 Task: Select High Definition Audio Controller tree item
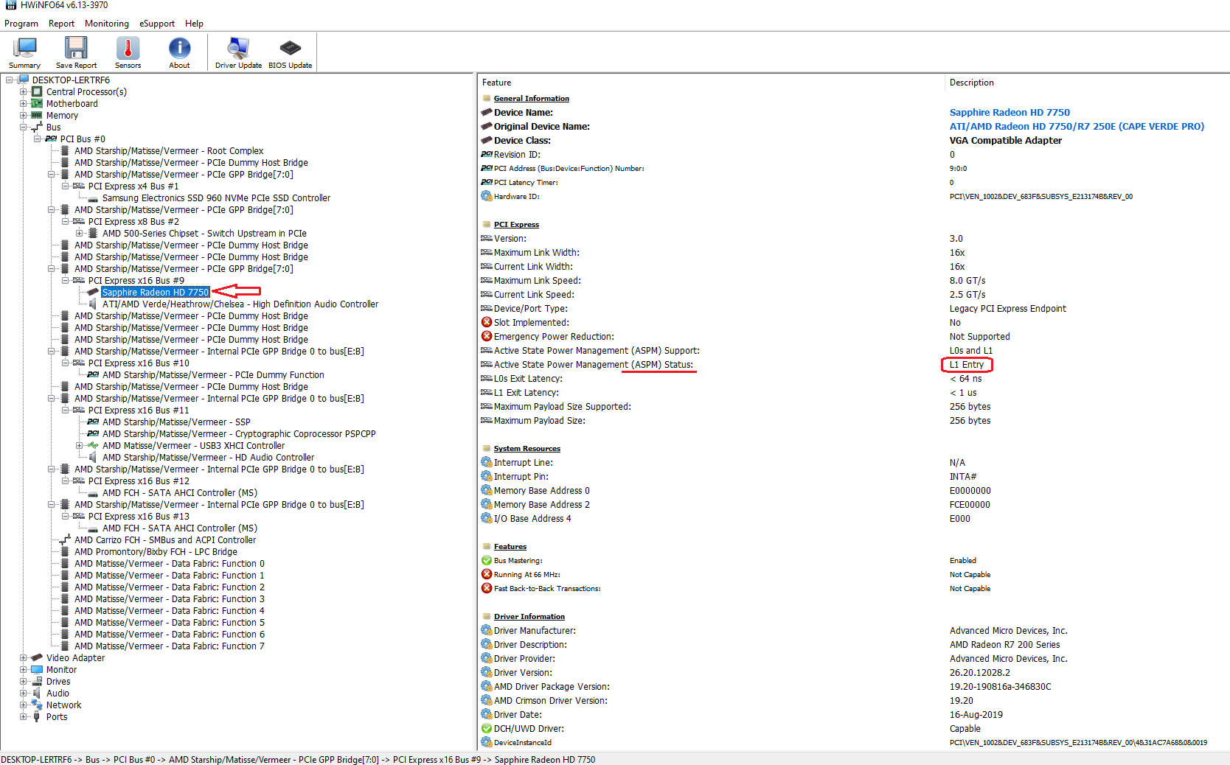coord(240,304)
